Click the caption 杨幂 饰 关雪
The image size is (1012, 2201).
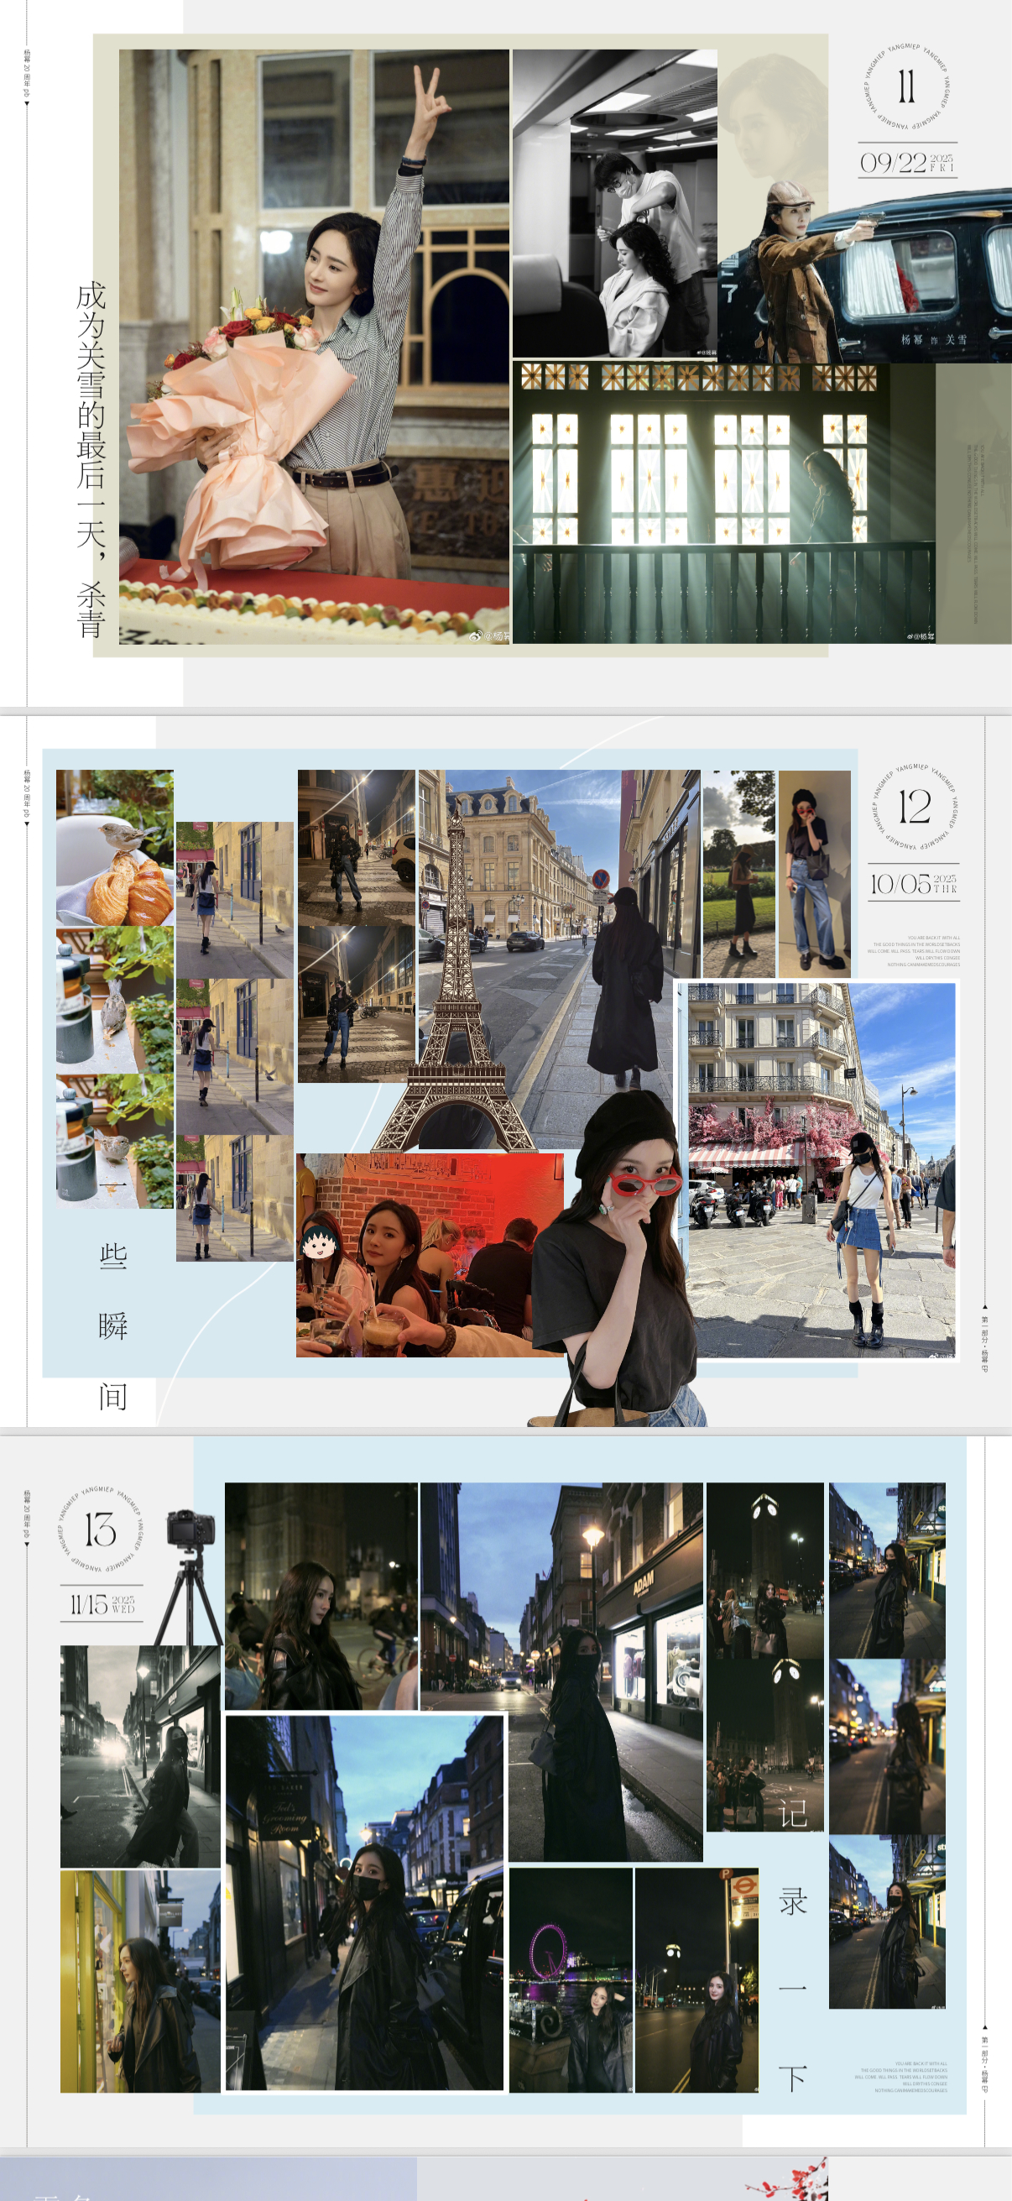(x=932, y=340)
